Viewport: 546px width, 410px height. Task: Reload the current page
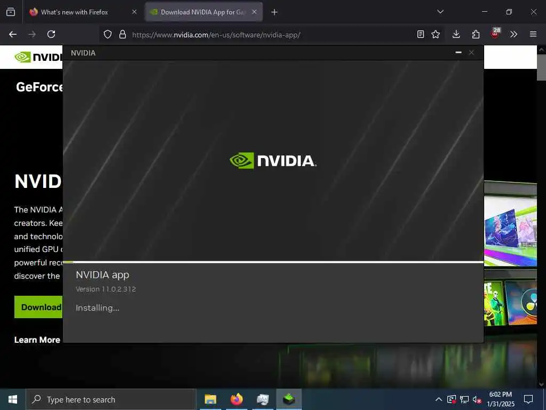click(x=51, y=34)
